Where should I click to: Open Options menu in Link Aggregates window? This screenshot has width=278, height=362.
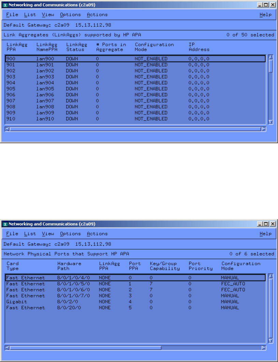pos(70,15)
